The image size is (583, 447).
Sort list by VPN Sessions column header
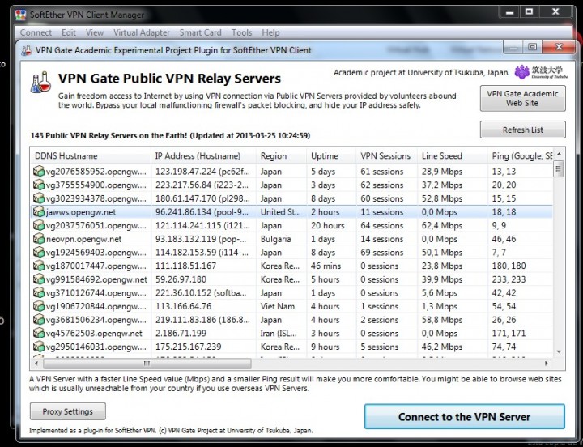pyautogui.click(x=387, y=155)
